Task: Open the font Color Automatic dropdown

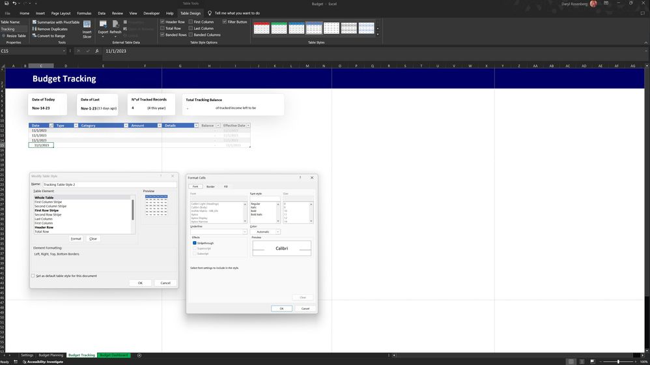Action: pos(277,232)
